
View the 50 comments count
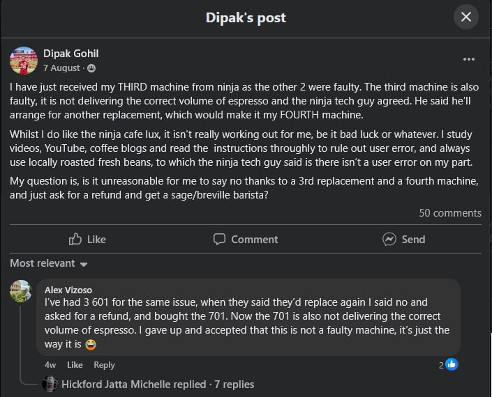click(450, 213)
